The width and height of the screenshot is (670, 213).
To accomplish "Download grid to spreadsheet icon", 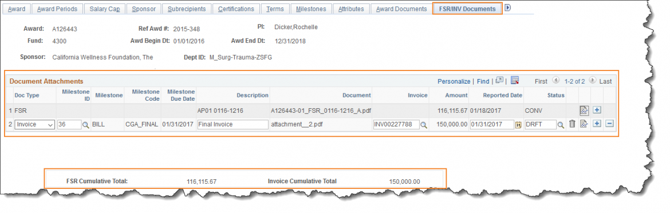I will point(515,80).
